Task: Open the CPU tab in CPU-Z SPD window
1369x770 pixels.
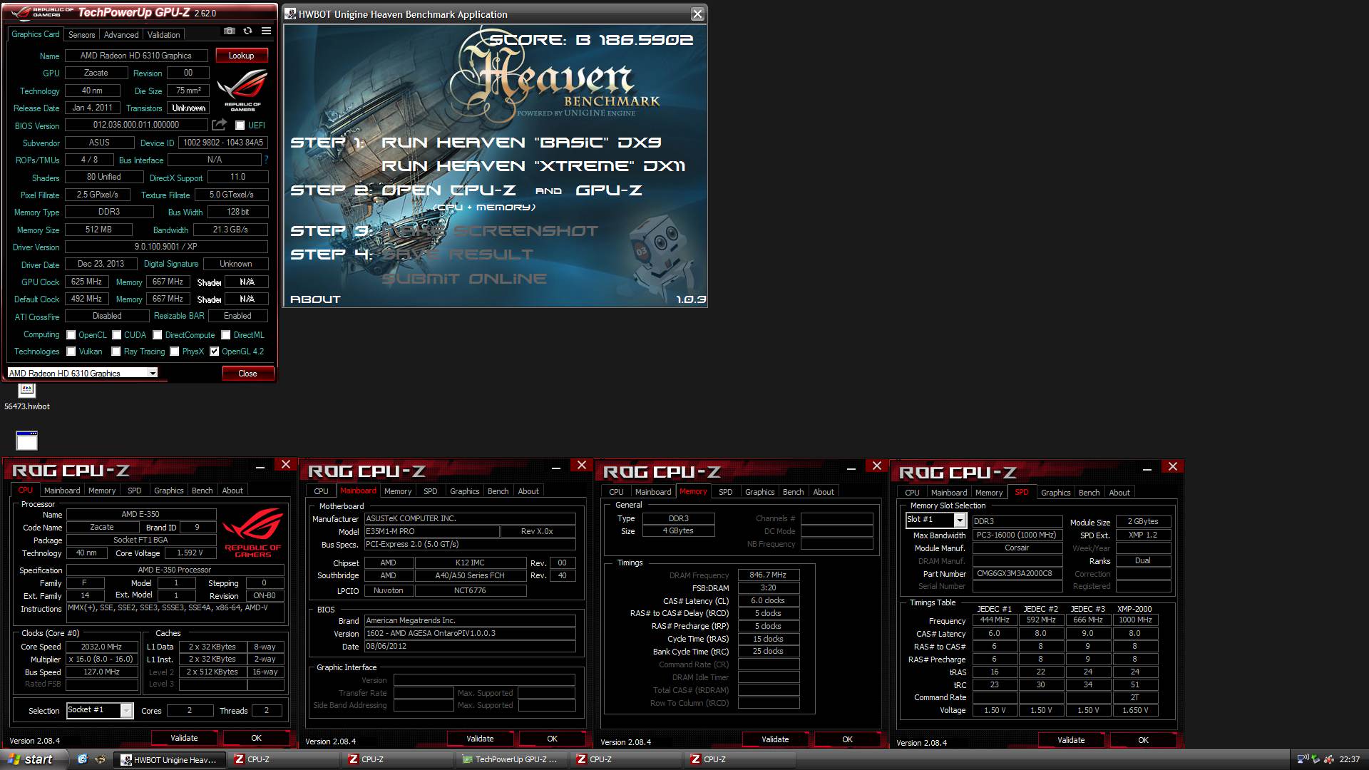Action: click(912, 493)
